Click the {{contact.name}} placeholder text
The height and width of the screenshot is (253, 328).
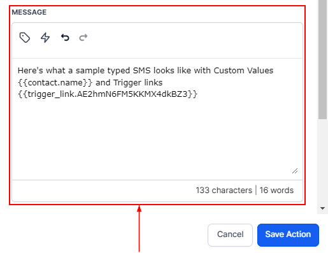pos(55,83)
